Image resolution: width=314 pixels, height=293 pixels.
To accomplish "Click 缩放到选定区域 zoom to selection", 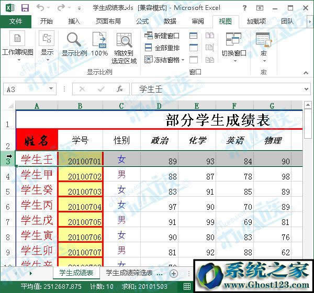I will click(125, 41).
